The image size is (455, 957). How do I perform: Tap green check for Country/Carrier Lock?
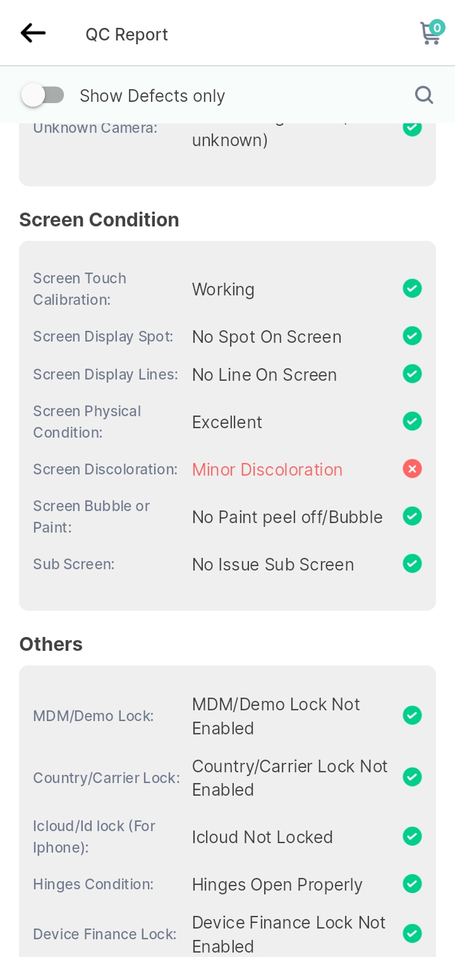(x=412, y=776)
